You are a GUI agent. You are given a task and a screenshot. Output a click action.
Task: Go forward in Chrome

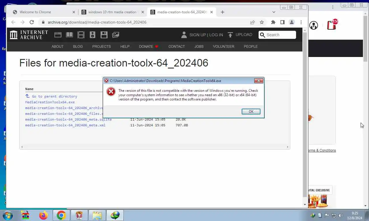(x=22, y=22)
